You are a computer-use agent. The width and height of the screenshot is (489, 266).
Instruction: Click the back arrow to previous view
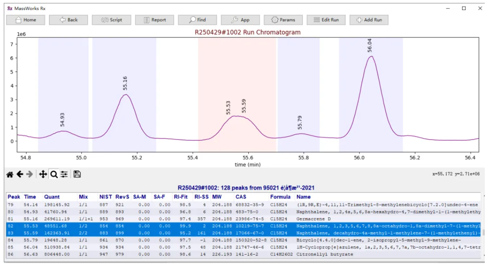tap(20, 174)
